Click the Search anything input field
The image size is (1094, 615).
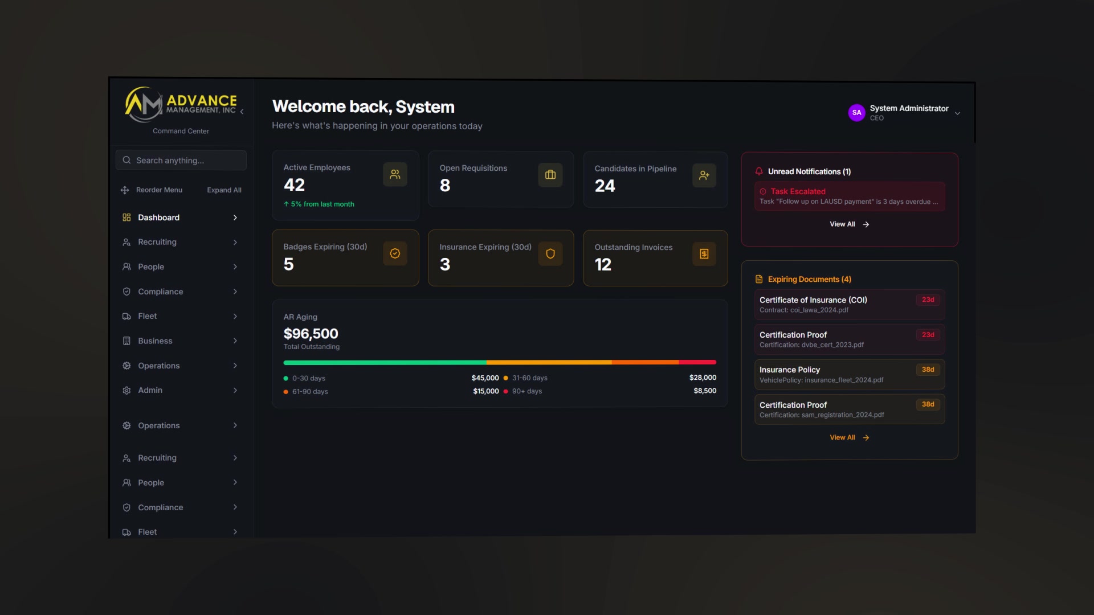tap(181, 161)
